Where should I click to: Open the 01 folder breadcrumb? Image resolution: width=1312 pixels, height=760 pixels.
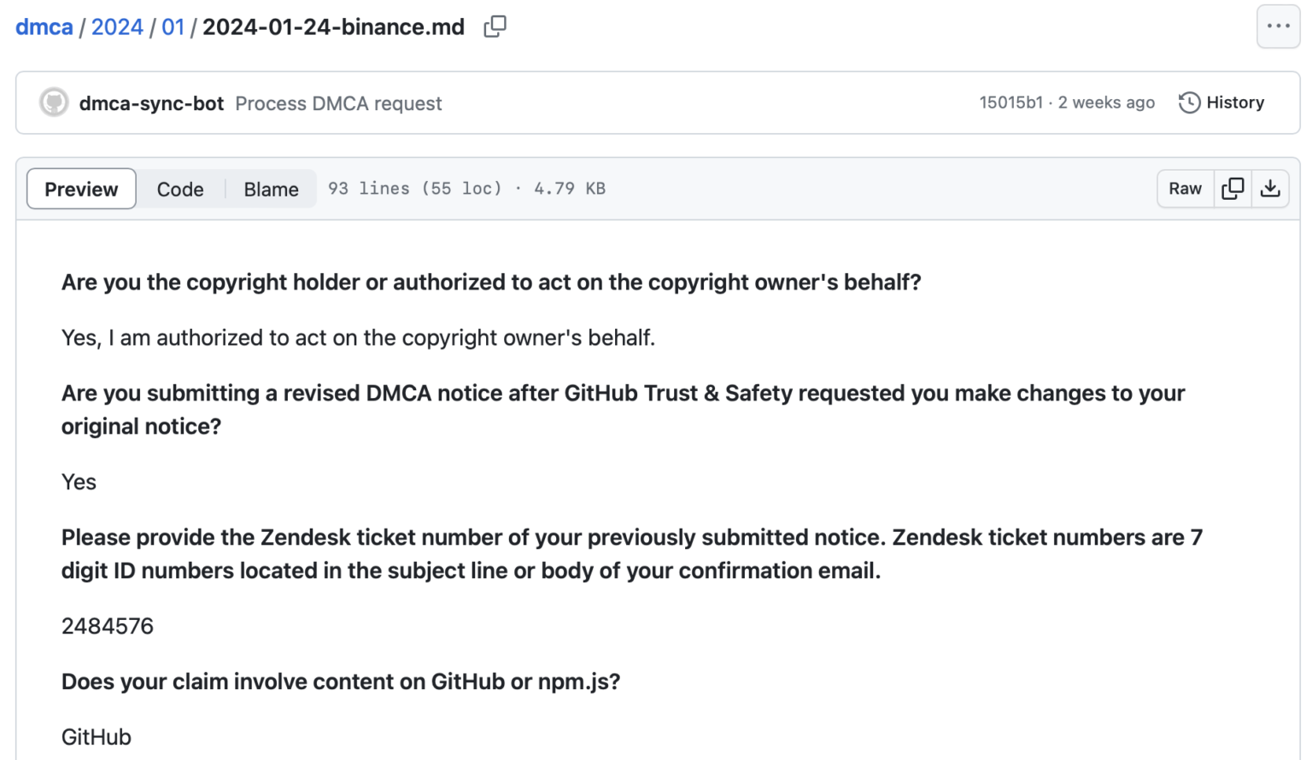tap(173, 27)
